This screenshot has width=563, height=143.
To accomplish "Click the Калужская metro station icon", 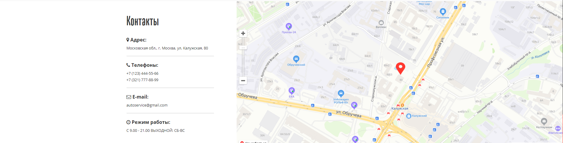I will 398,105.
